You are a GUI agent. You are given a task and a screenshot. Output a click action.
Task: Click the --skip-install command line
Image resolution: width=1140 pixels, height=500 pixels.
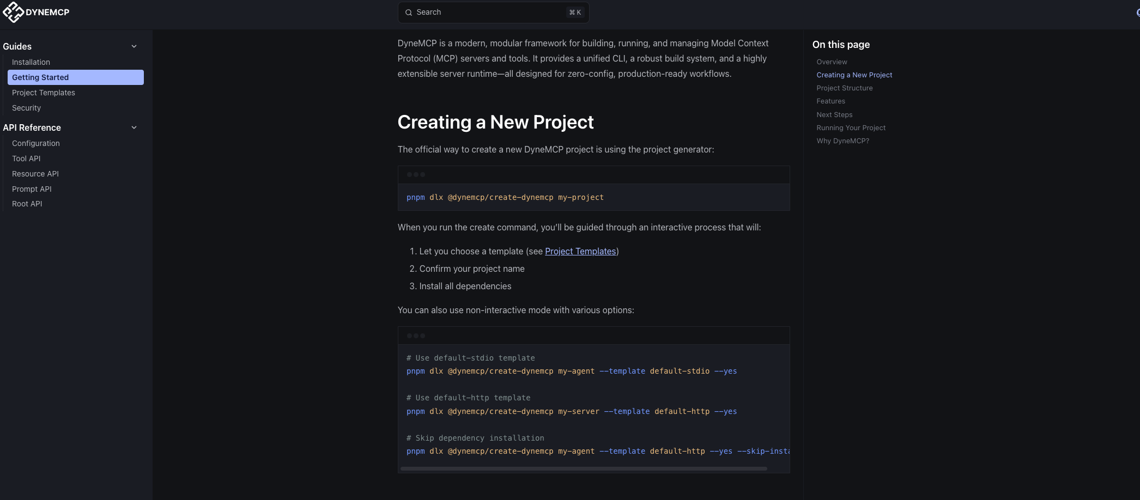click(598, 451)
